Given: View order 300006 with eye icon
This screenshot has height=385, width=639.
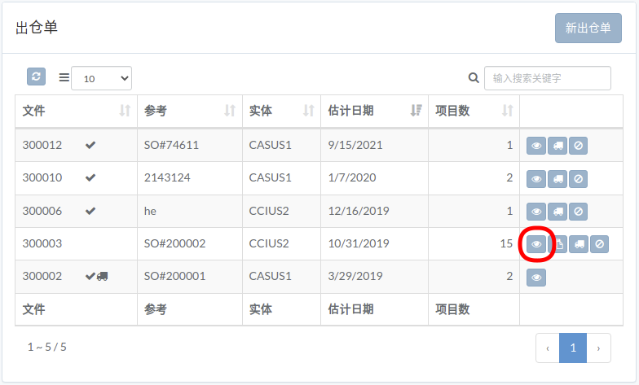Looking at the screenshot, I should (536, 212).
